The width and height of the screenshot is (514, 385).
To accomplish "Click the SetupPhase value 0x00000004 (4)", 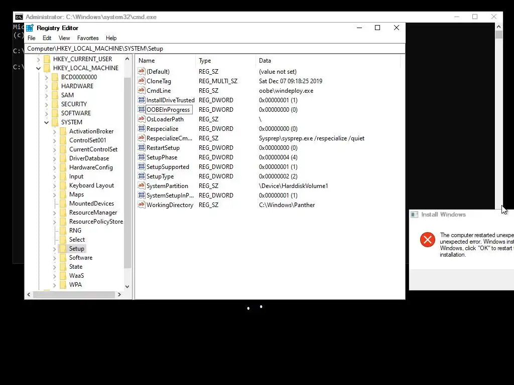I will click(x=278, y=157).
